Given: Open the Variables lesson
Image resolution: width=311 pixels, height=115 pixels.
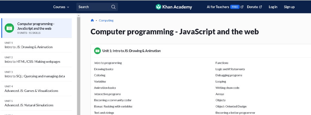Looking at the screenshot, I should (100, 82).
